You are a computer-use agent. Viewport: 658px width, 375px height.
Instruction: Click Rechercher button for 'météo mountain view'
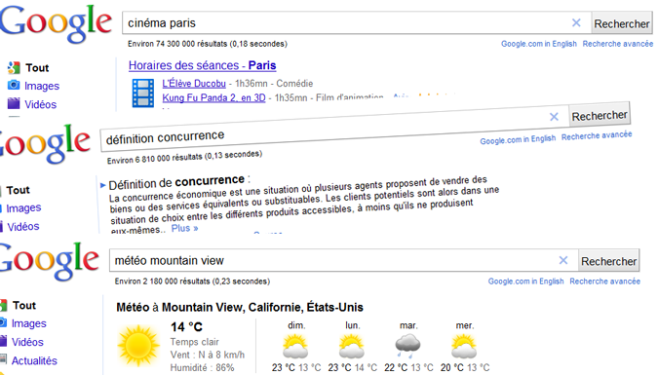point(609,261)
